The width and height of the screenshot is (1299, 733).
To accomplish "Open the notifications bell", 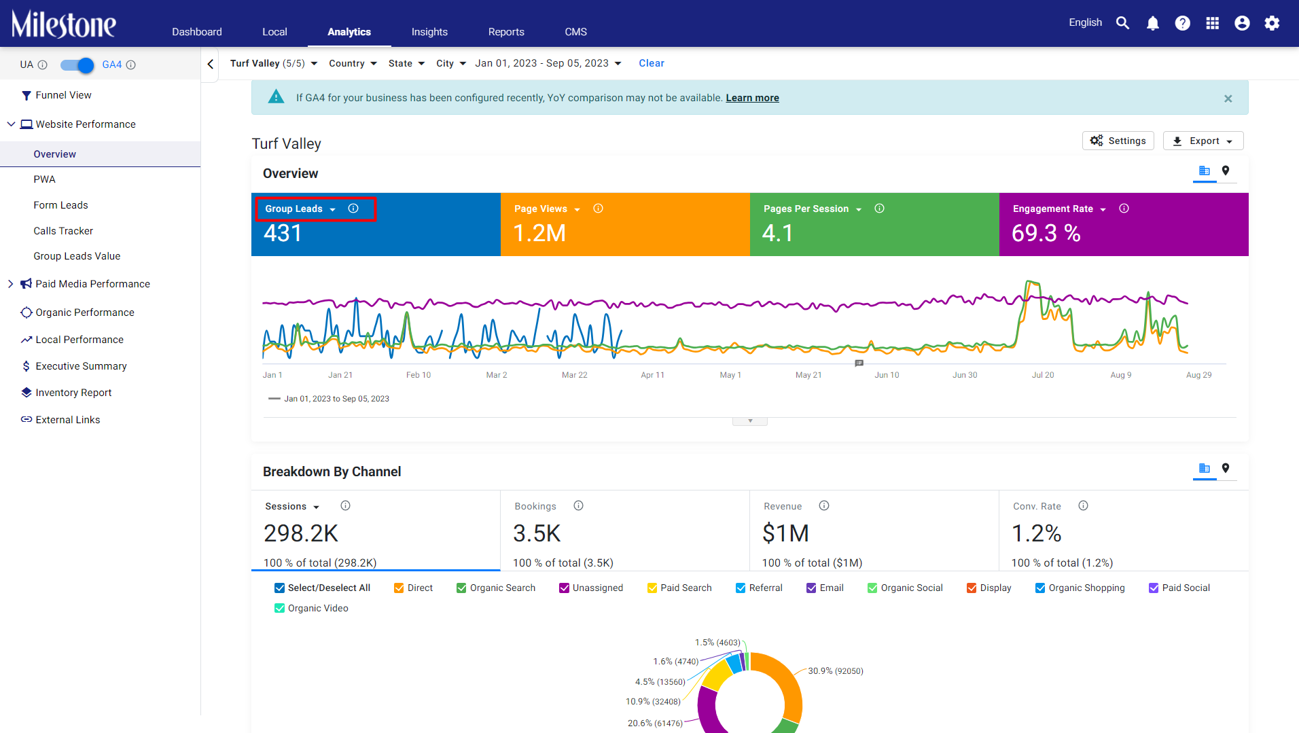I will (1153, 23).
